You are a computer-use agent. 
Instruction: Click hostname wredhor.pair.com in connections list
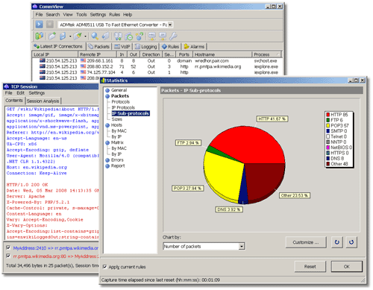pyautogui.click(x=212, y=60)
